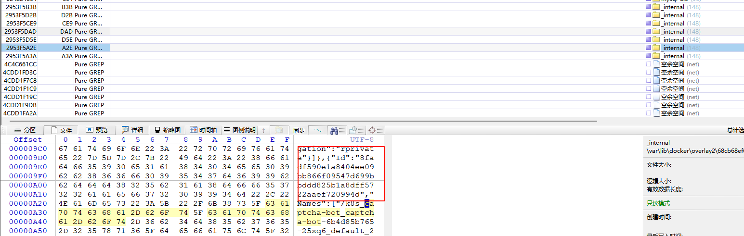This screenshot has height=236, width=744.
Task: Tick 空余空间 checkbox in the 4C4C661CC row
Action: click(649, 64)
